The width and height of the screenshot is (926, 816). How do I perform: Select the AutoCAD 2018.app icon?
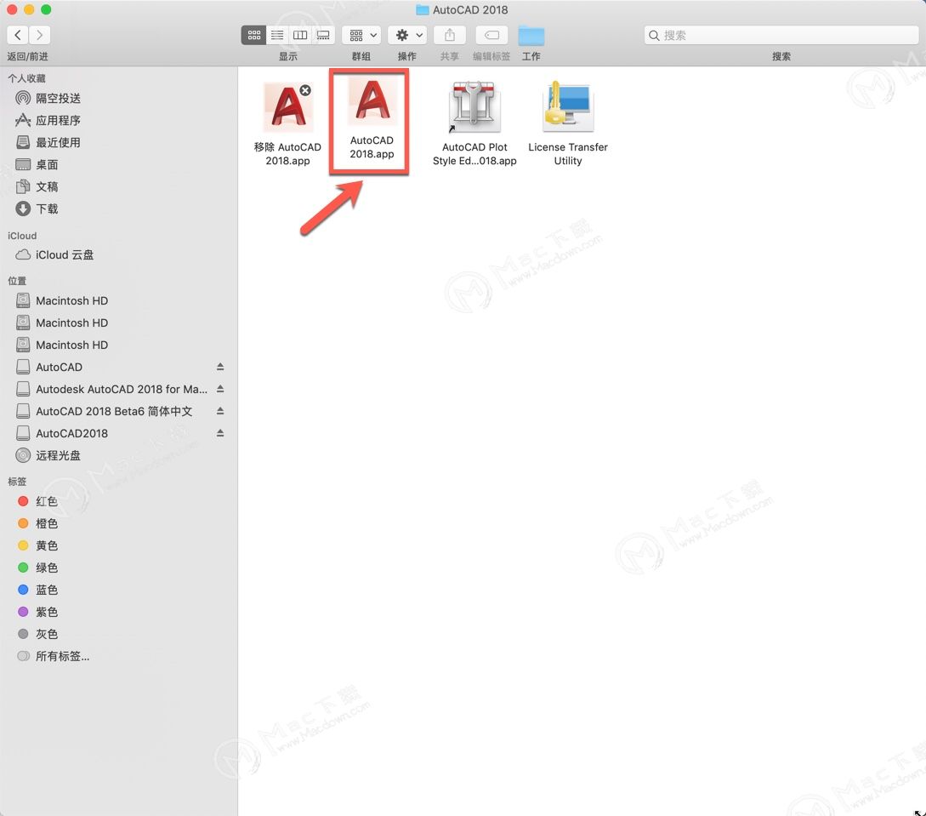[x=372, y=102]
